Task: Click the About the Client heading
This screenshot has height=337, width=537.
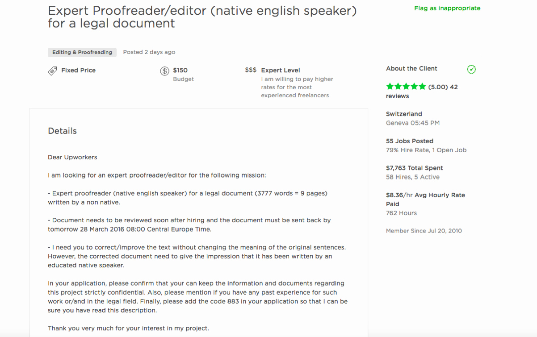Action: tap(411, 68)
